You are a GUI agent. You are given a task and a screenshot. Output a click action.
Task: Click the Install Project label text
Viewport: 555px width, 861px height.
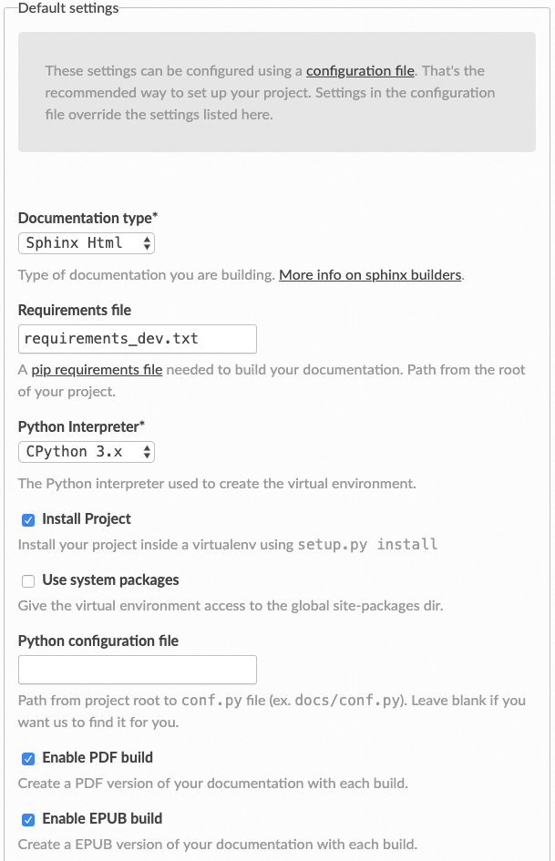point(87,519)
